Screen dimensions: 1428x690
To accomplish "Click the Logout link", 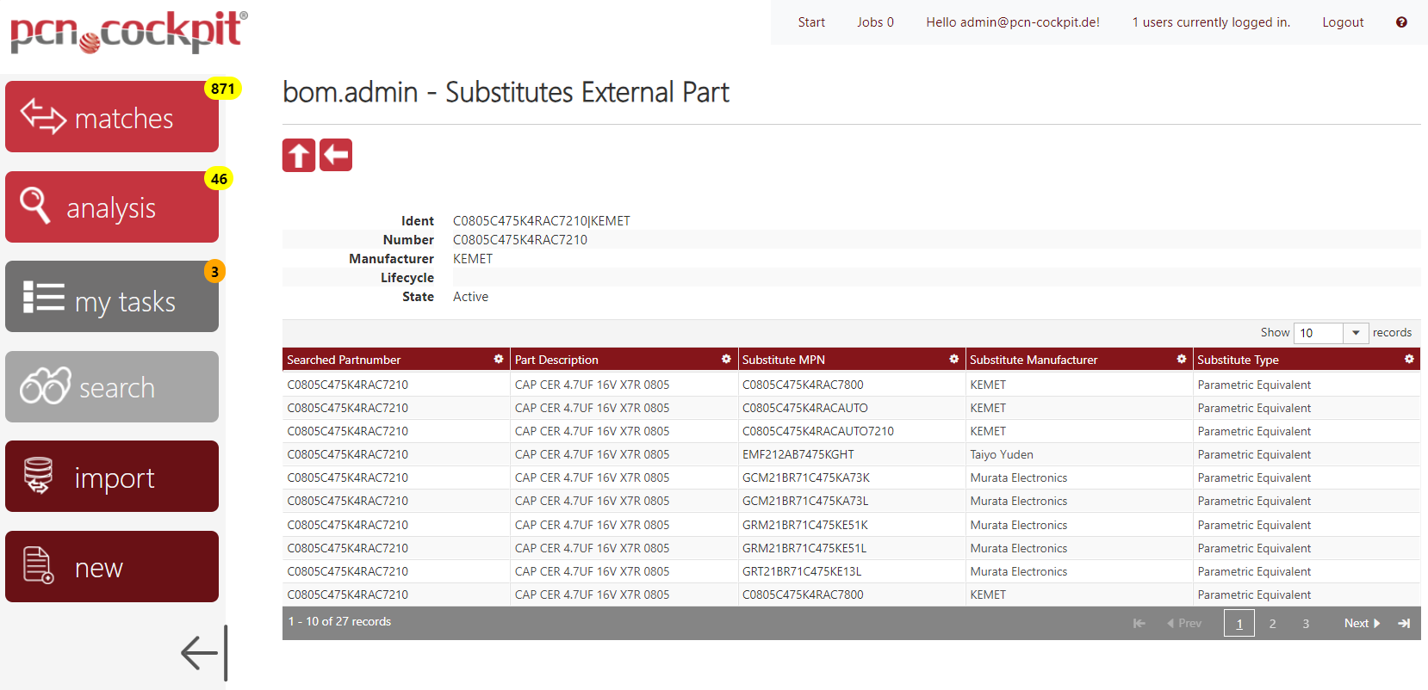I will point(1343,22).
